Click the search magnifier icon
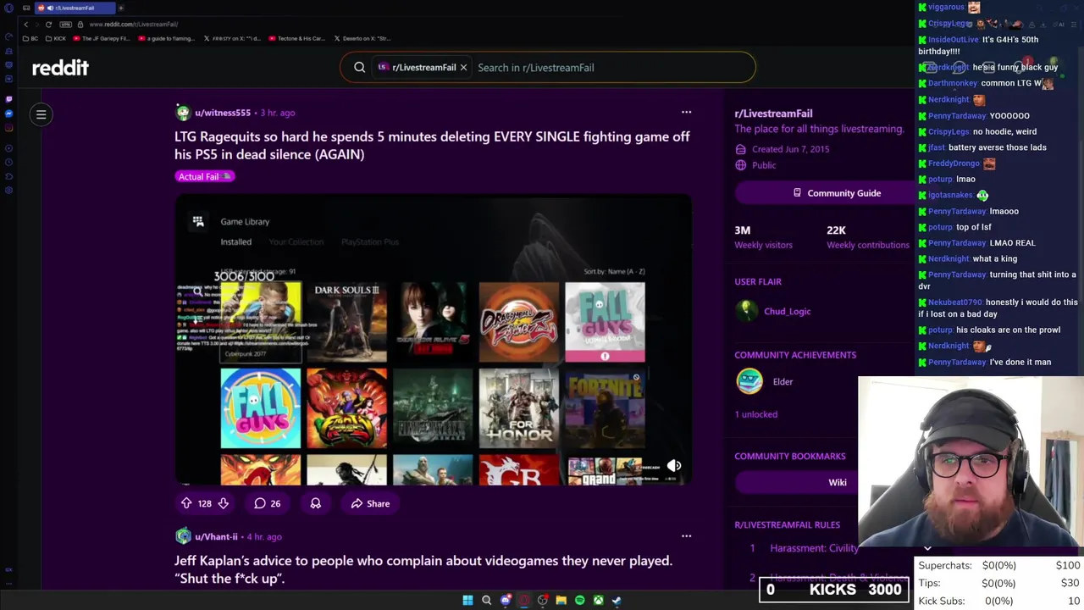 point(360,67)
